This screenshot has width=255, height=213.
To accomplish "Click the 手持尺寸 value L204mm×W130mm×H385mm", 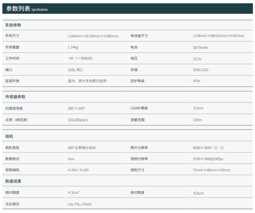I will tap(93, 36).
